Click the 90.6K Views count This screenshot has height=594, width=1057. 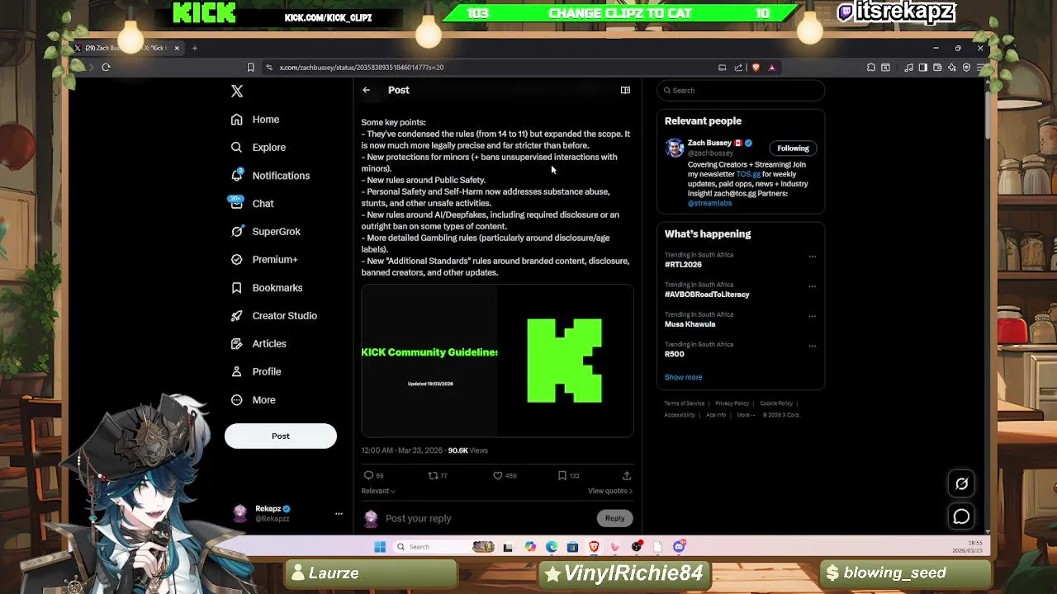coord(467,450)
